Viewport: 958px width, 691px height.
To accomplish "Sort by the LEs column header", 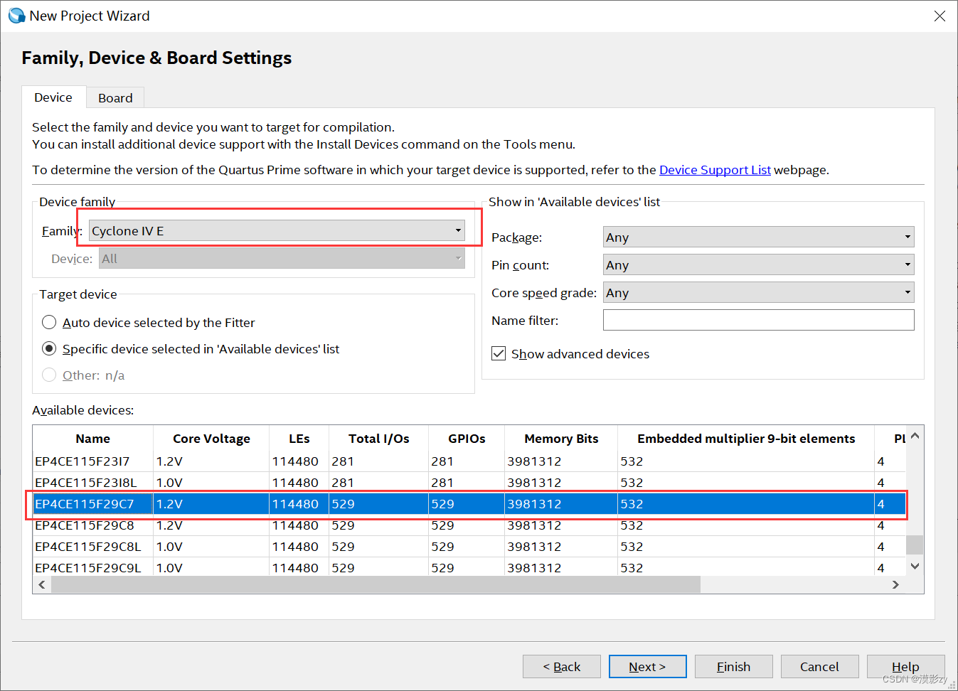I will coord(299,439).
